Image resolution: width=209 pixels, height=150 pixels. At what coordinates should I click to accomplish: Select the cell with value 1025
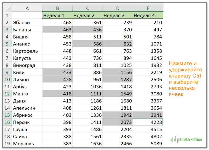[118, 65]
